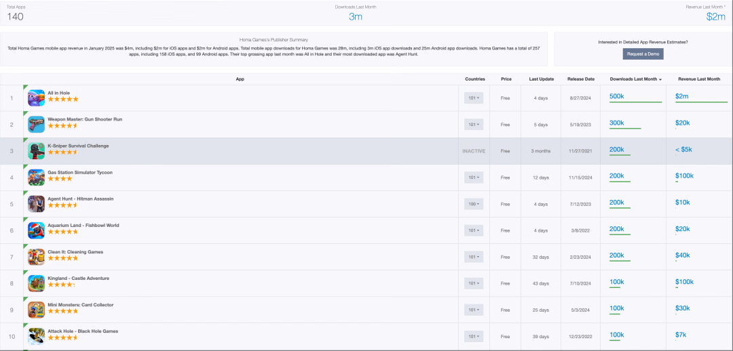Viewport: 733px width, 351px height.
Task: Click the 3 months last update cell
Action: coord(541,151)
